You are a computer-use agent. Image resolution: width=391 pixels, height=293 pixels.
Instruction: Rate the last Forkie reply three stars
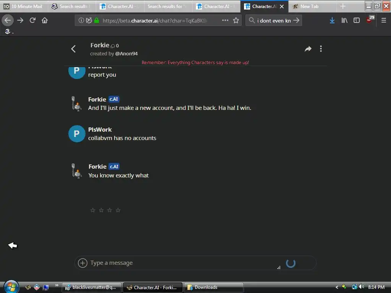click(110, 210)
